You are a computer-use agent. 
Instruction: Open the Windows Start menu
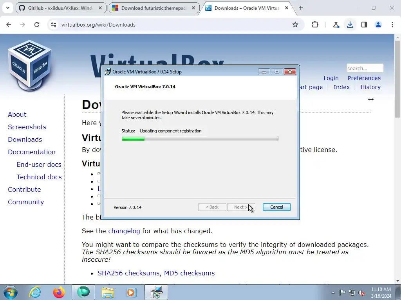(x=10, y=293)
